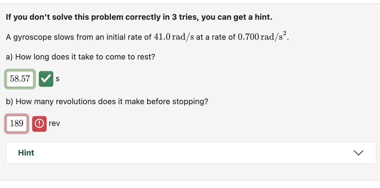Viewport: 380px width, 188px height.
Task: Collapse or expand the hint disclosure arrow
Action: pos(359,153)
